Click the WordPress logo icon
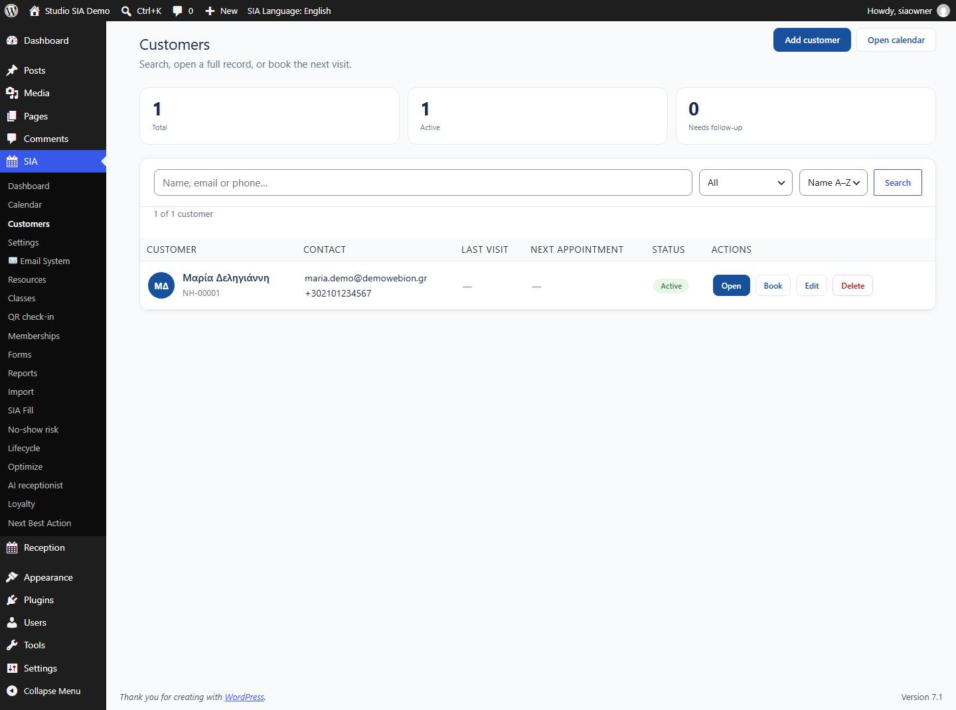This screenshot has width=956, height=710. (x=11, y=11)
